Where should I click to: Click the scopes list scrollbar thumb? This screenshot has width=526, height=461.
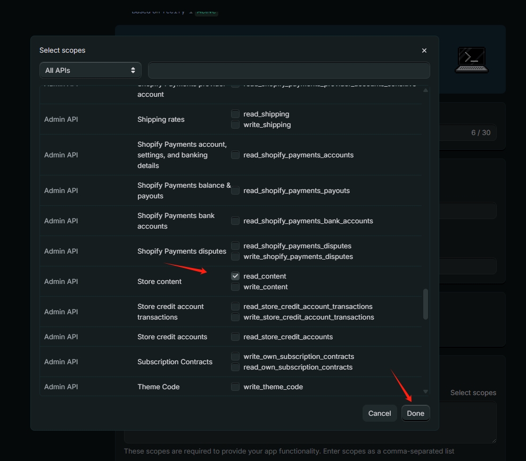click(x=425, y=304)
